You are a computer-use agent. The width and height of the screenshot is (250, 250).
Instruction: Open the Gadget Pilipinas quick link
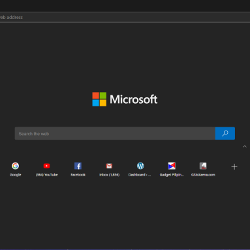coord(172,169)
